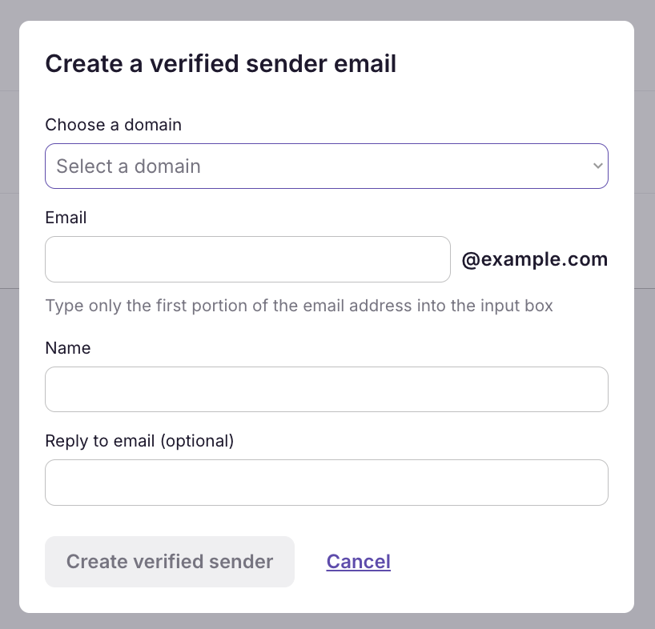Click the Create a verified sender email title
Image resolution: width=655 pixels, height=629 pixels.
(220, 63)
